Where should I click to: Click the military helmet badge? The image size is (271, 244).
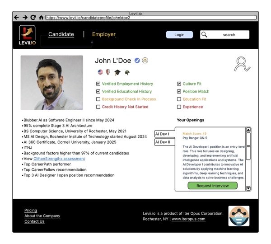coord(127,73)
